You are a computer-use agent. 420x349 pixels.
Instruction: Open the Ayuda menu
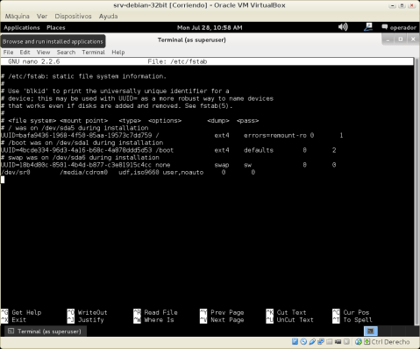click(x=108, y=16)
